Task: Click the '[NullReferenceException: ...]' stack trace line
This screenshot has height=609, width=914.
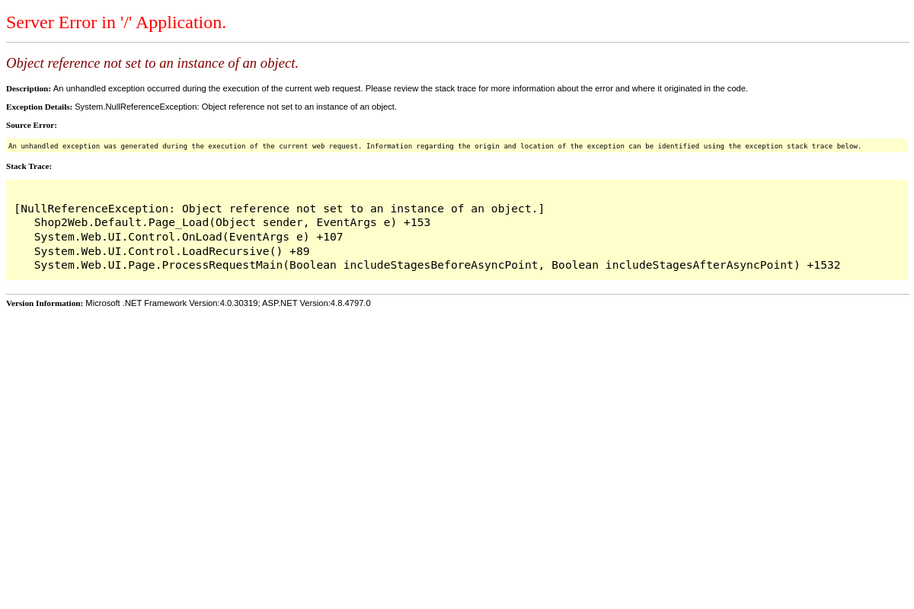Action: coord(279,209)
